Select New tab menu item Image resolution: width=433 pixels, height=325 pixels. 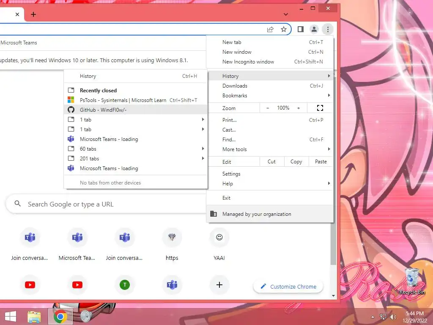click(270, 42)
